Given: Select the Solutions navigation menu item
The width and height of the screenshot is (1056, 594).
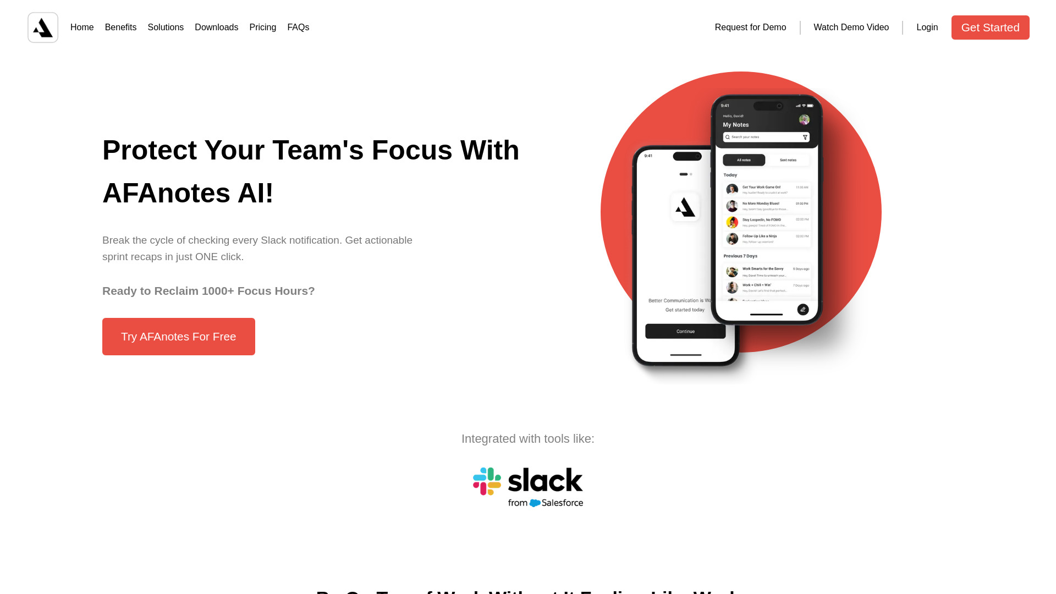Looking at the screenshot, I should click(x=166, y=27).
